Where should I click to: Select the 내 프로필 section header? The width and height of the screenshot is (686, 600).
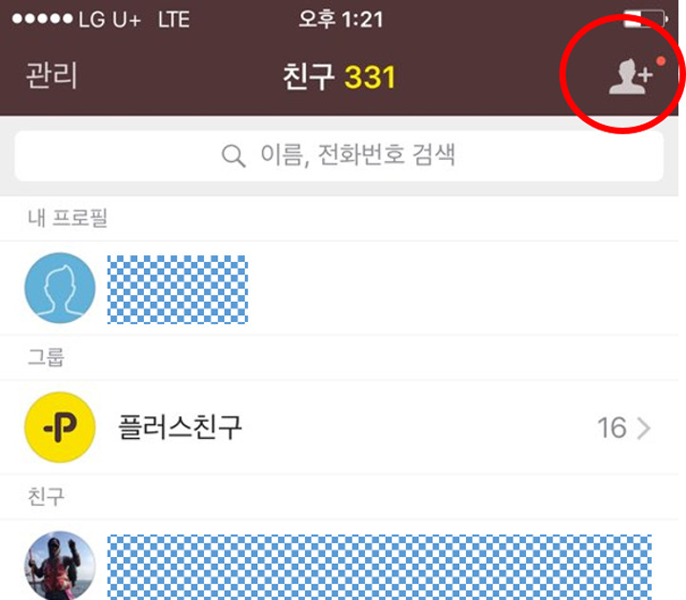pyautogui.click(x=68, y=218)
